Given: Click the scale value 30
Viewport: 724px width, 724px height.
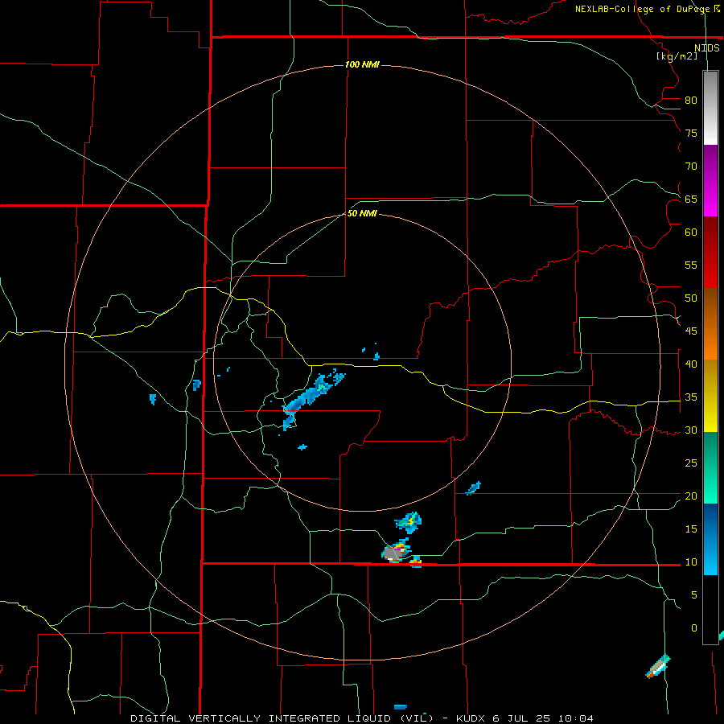Looking at the screenshot, I should (691, 430).
